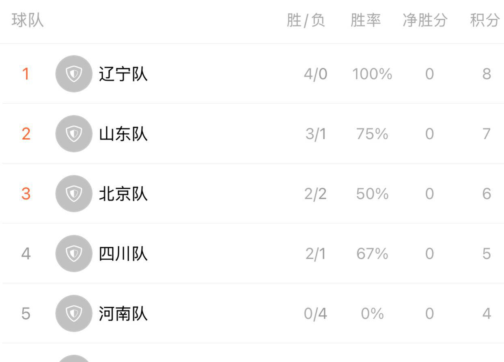Click the 河南队 badge icon
Screen dimensions: 504x362
click(x=73, y=314)
